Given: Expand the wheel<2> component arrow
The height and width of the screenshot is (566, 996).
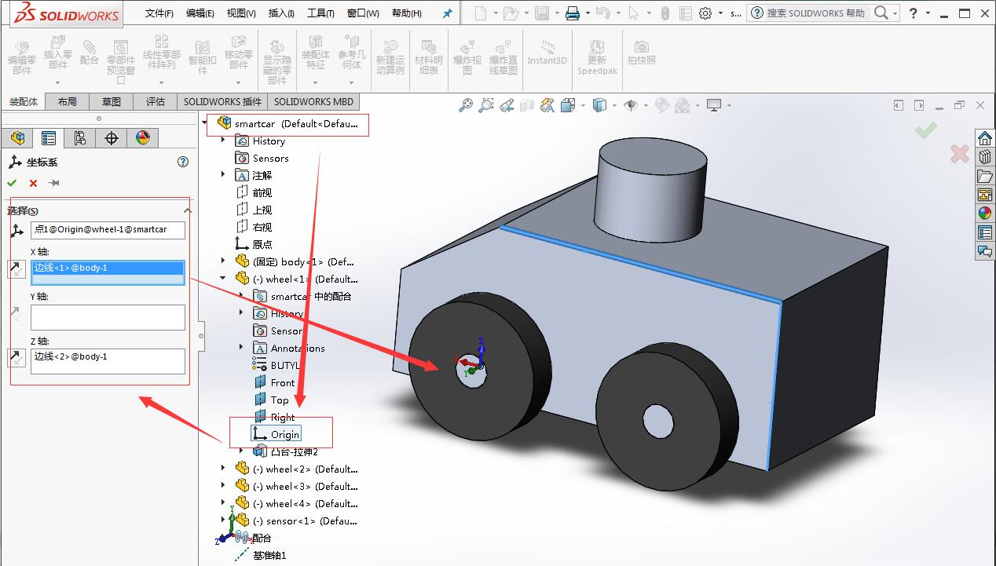Looking at the screenshot, I should (x=223, y=469).
